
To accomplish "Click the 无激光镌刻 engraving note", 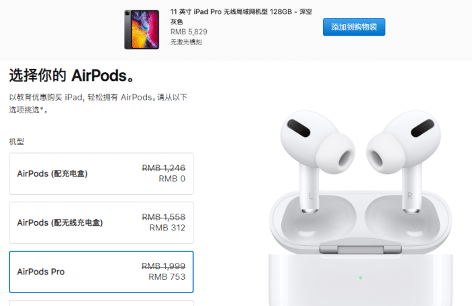I will [186, 42].
